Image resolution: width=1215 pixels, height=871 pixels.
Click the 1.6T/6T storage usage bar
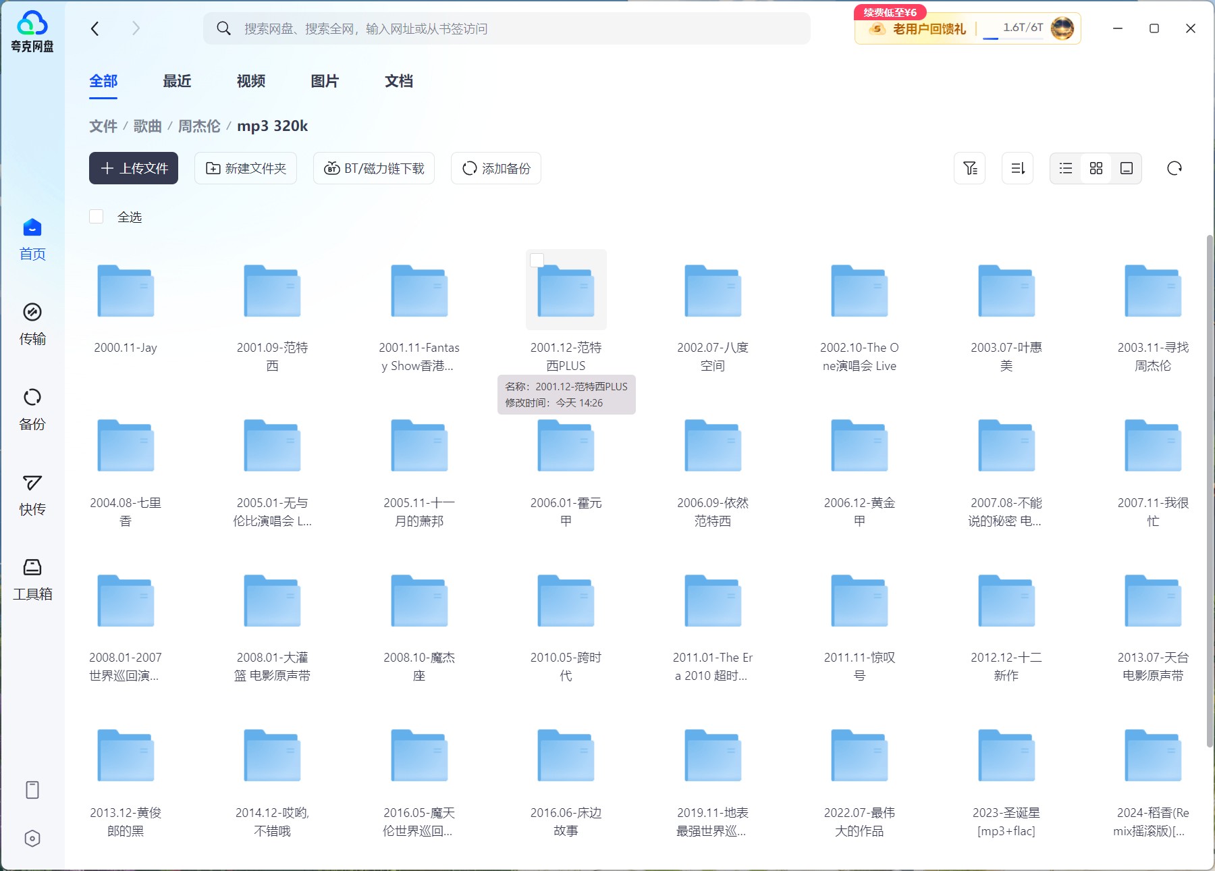pyautogui.click(x=1014, y=30)
